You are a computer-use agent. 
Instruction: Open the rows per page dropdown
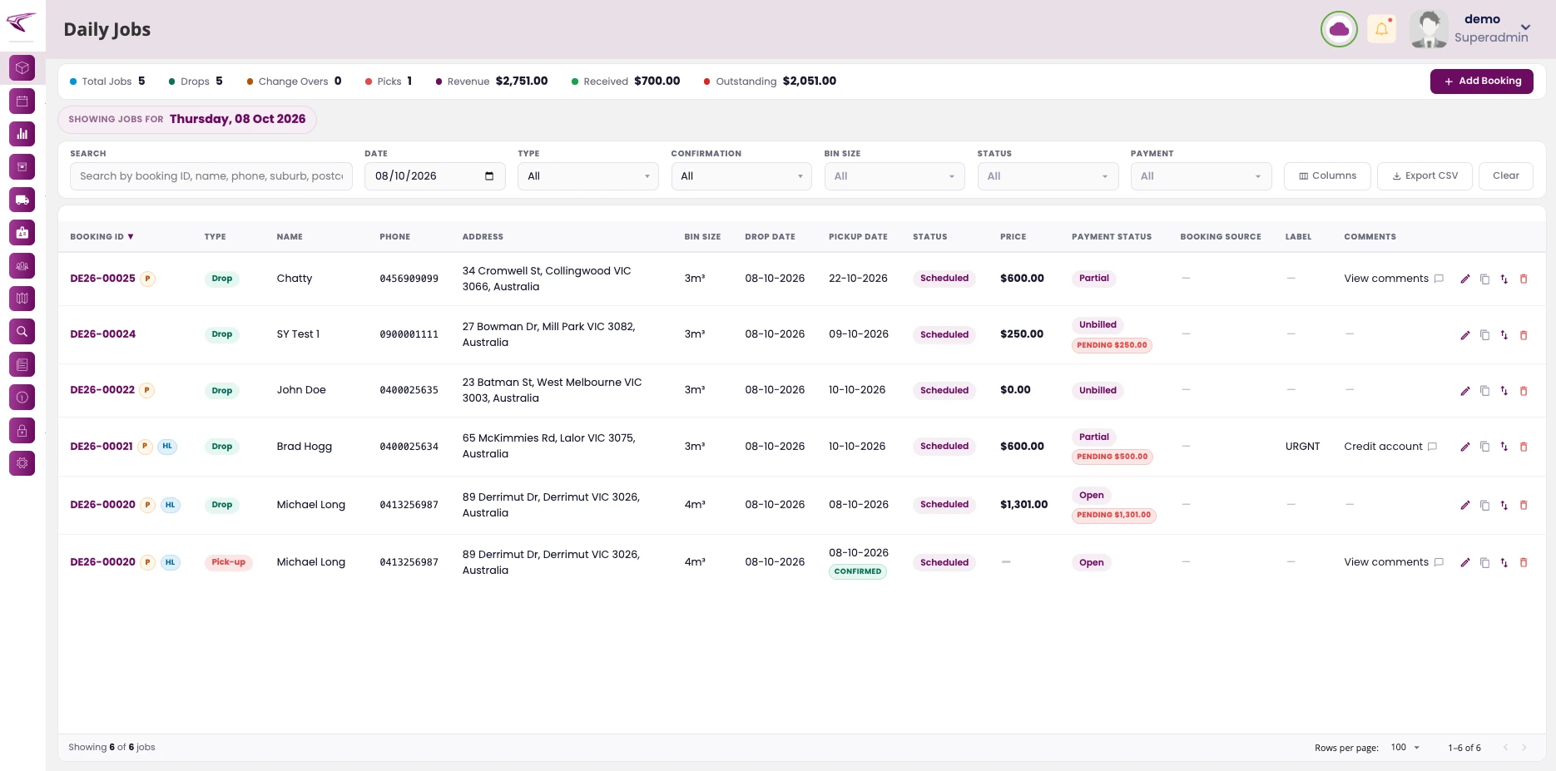coord(1405,748)
